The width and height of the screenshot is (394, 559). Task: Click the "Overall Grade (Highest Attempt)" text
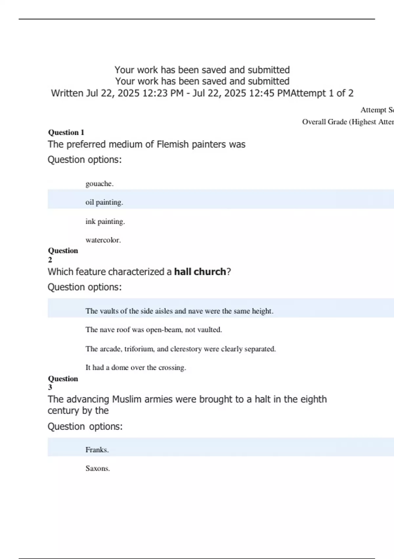point(348,122)
